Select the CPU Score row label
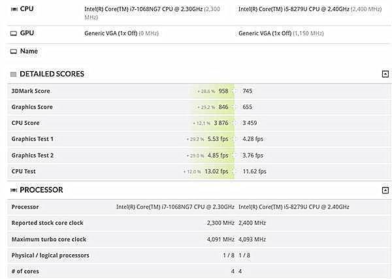392x279 pixels. pyautogui.click(x=25, y=123)
